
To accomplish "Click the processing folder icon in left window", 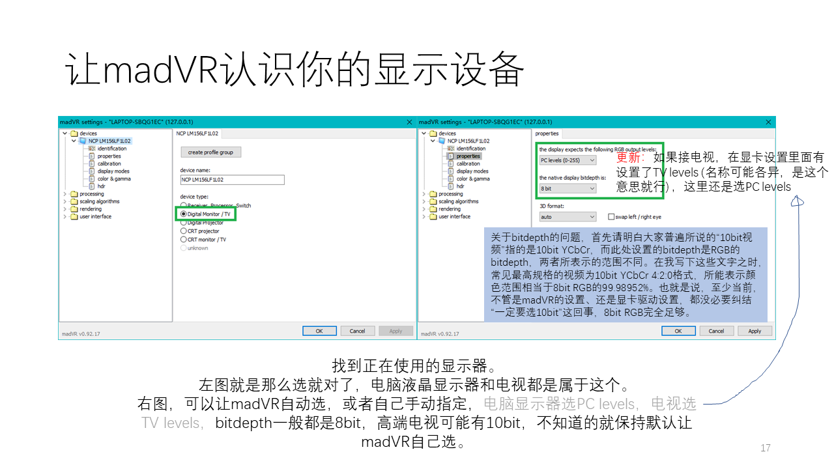I will click(x=74, y=194).
